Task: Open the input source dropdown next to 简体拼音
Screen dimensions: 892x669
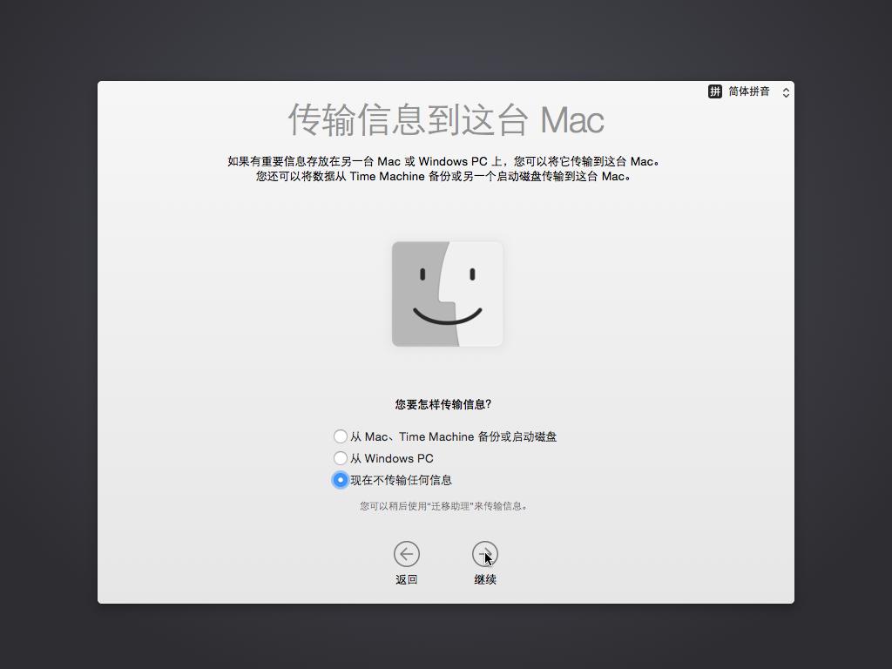Action: [x=785, y=91]
